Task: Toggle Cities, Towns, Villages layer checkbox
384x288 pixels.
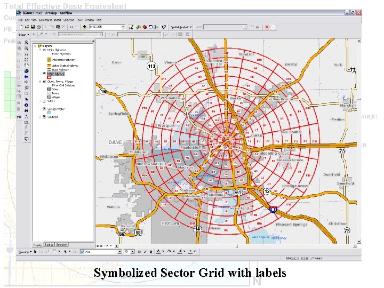Action: point(44,82)
